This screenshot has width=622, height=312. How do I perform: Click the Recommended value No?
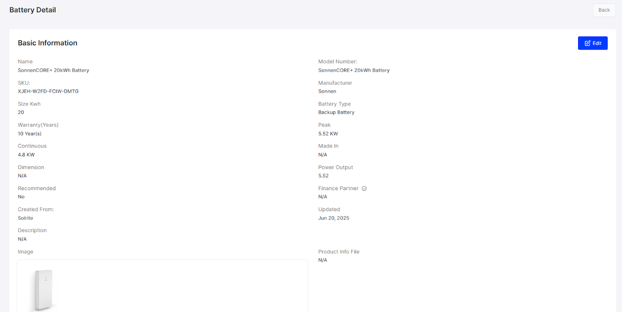(x=21, y=197)
